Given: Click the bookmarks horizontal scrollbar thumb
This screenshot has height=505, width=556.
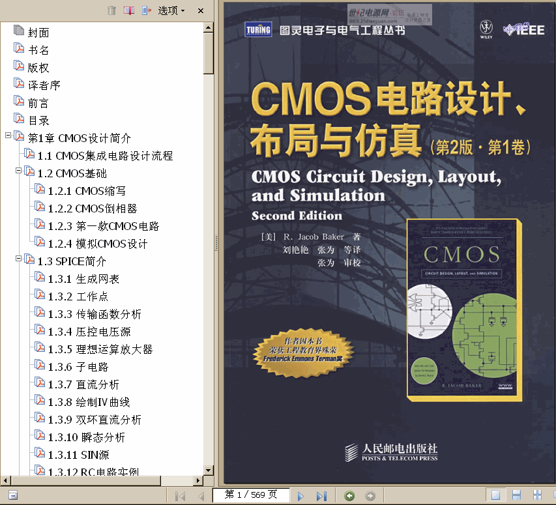Looking at the screenshot, I should click(86, 480).
